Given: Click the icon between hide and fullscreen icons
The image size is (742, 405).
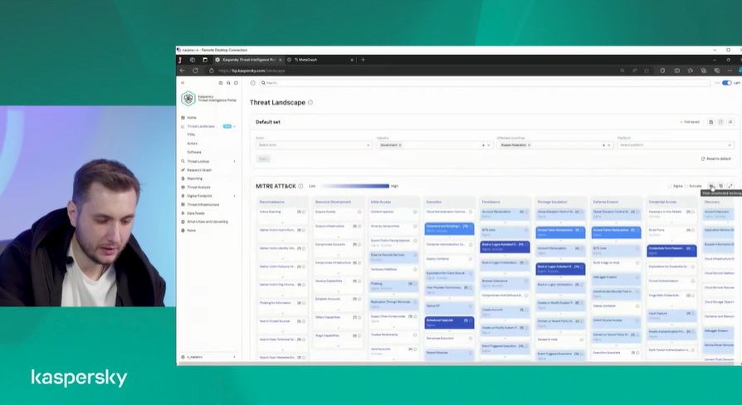Looking at the screenshot, I should tap(720, 186).
